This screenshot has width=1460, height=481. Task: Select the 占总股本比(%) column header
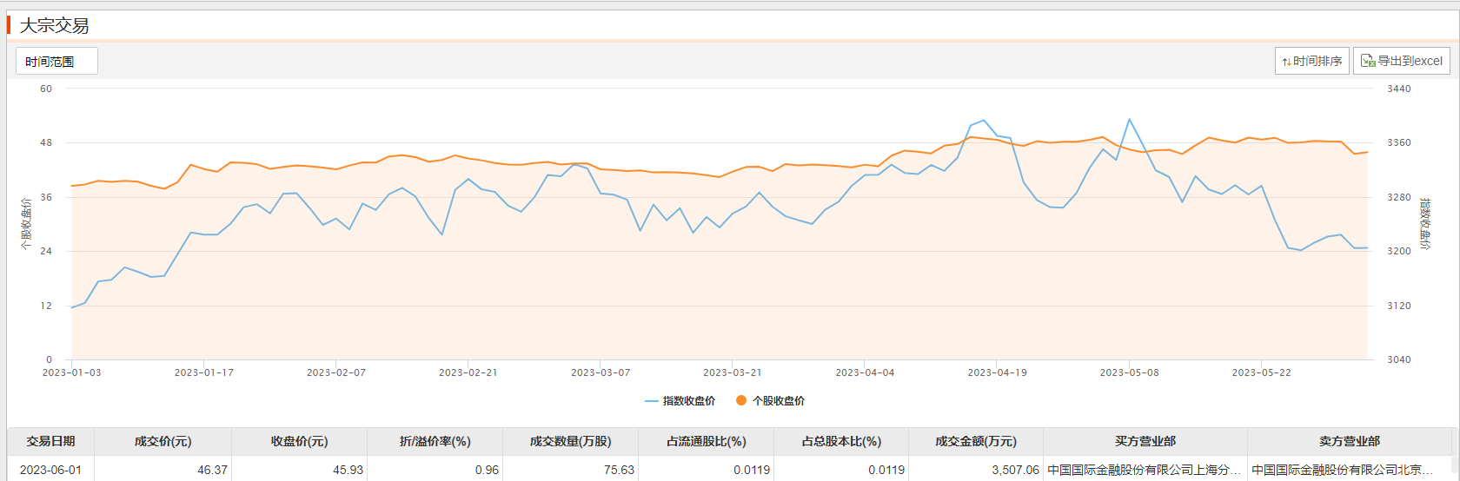tap(840, 441)
